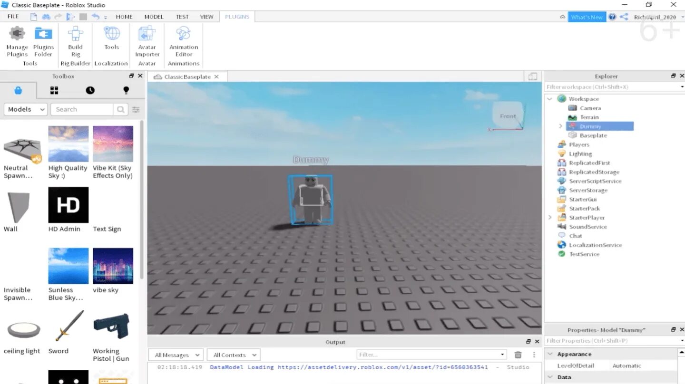This screenshot has width=685, height=384.
Task: Open the Models category dropdown
Action: click(x=26, y=109)
